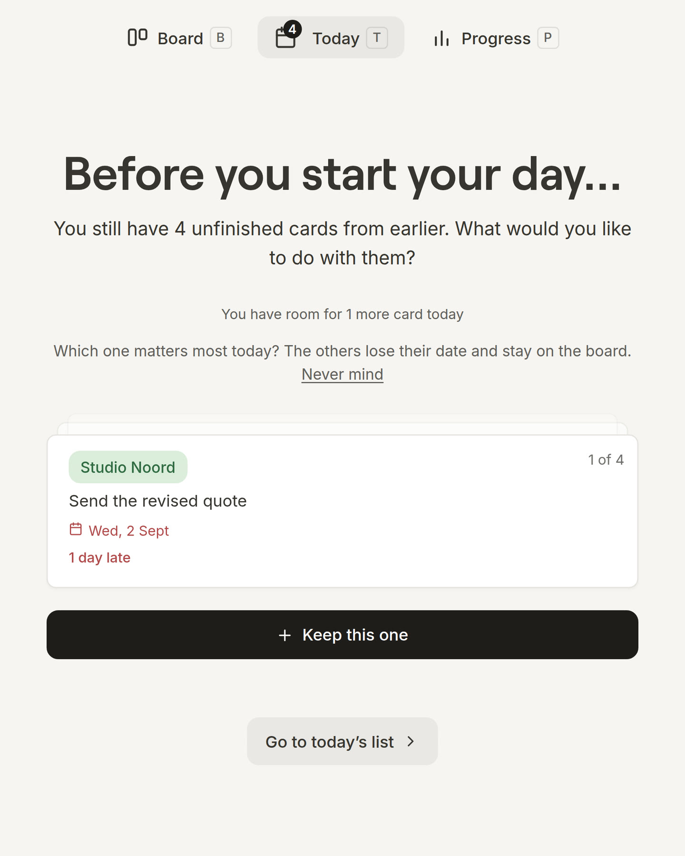The width and height of the screenshot is (685, 856).
Task: Click the badge showing 4 on Today
Action: click(x=292, y=29)
